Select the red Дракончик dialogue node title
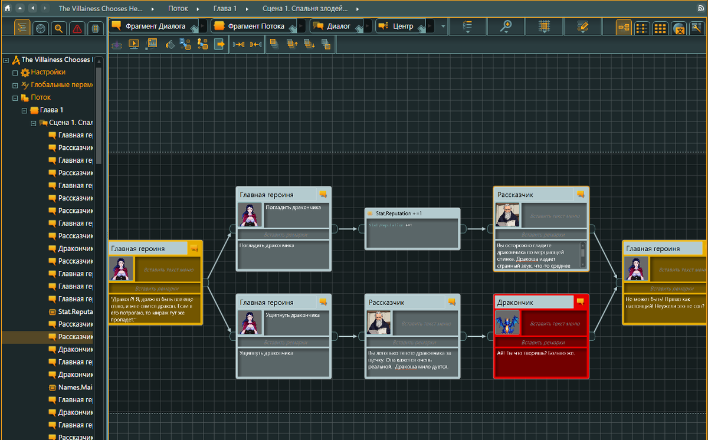Viewport: 708px width, 440px height. point(535,302)
